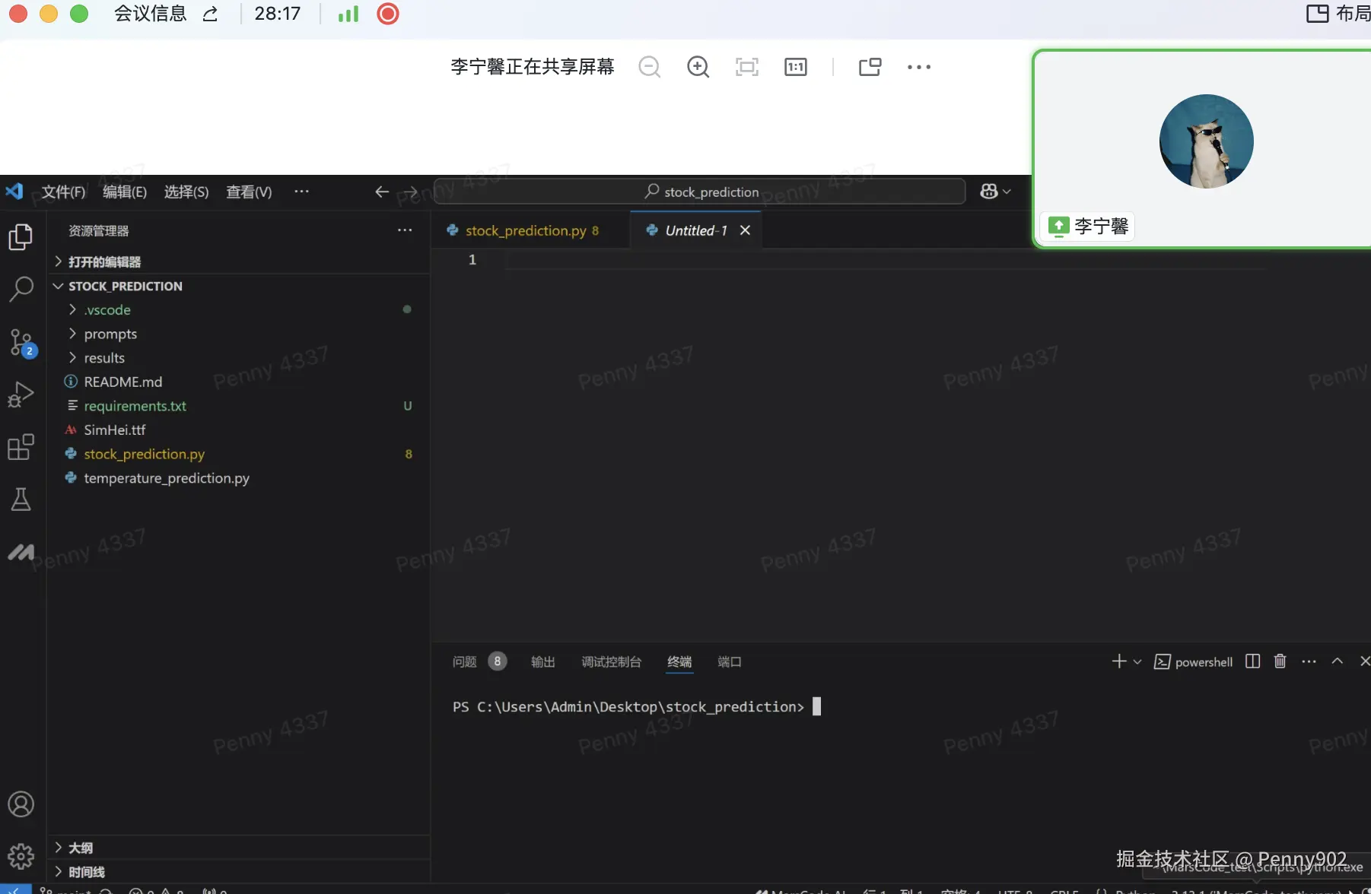
Task: Open the Copilot chat dropdown
Action: click(x=996, y=192)
